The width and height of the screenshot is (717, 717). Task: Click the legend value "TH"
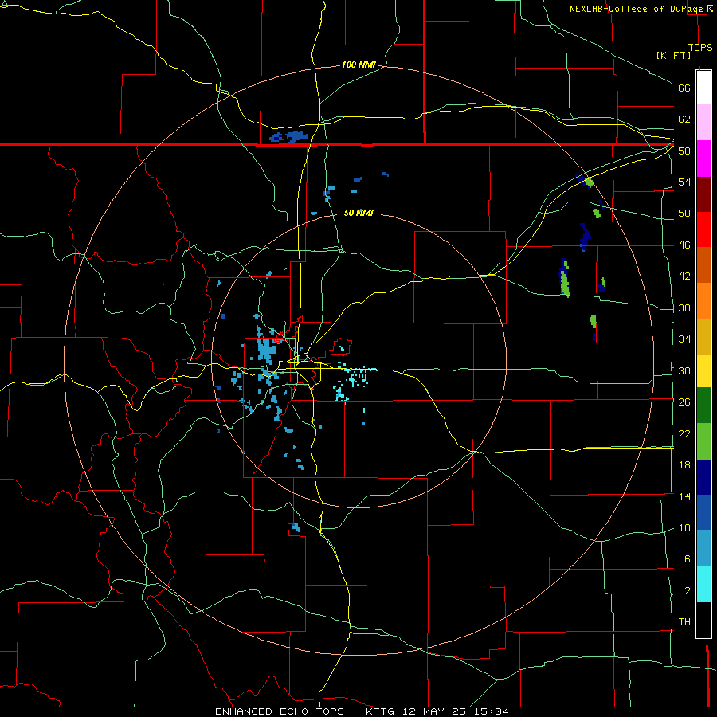(684, 622)
